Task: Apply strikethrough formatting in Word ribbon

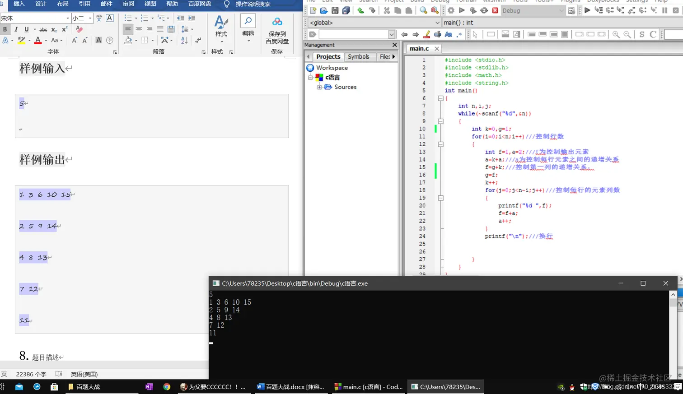Action: point(43,29)
